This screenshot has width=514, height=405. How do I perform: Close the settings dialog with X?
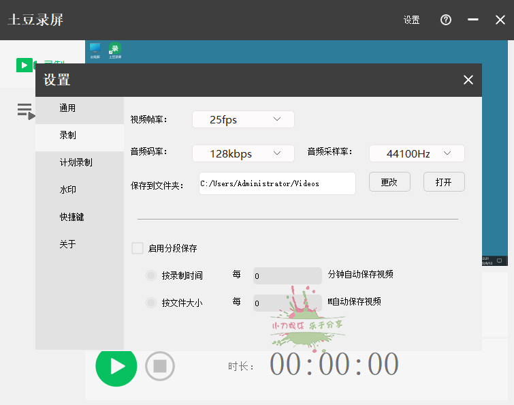click(x=468, y=80)
